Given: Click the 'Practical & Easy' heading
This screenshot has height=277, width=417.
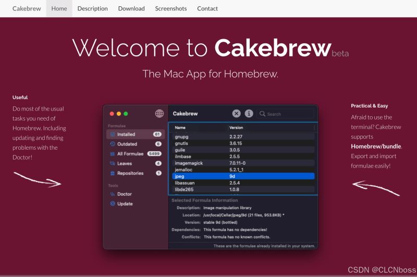Looking at the screenshot, I should click(370, 106).
